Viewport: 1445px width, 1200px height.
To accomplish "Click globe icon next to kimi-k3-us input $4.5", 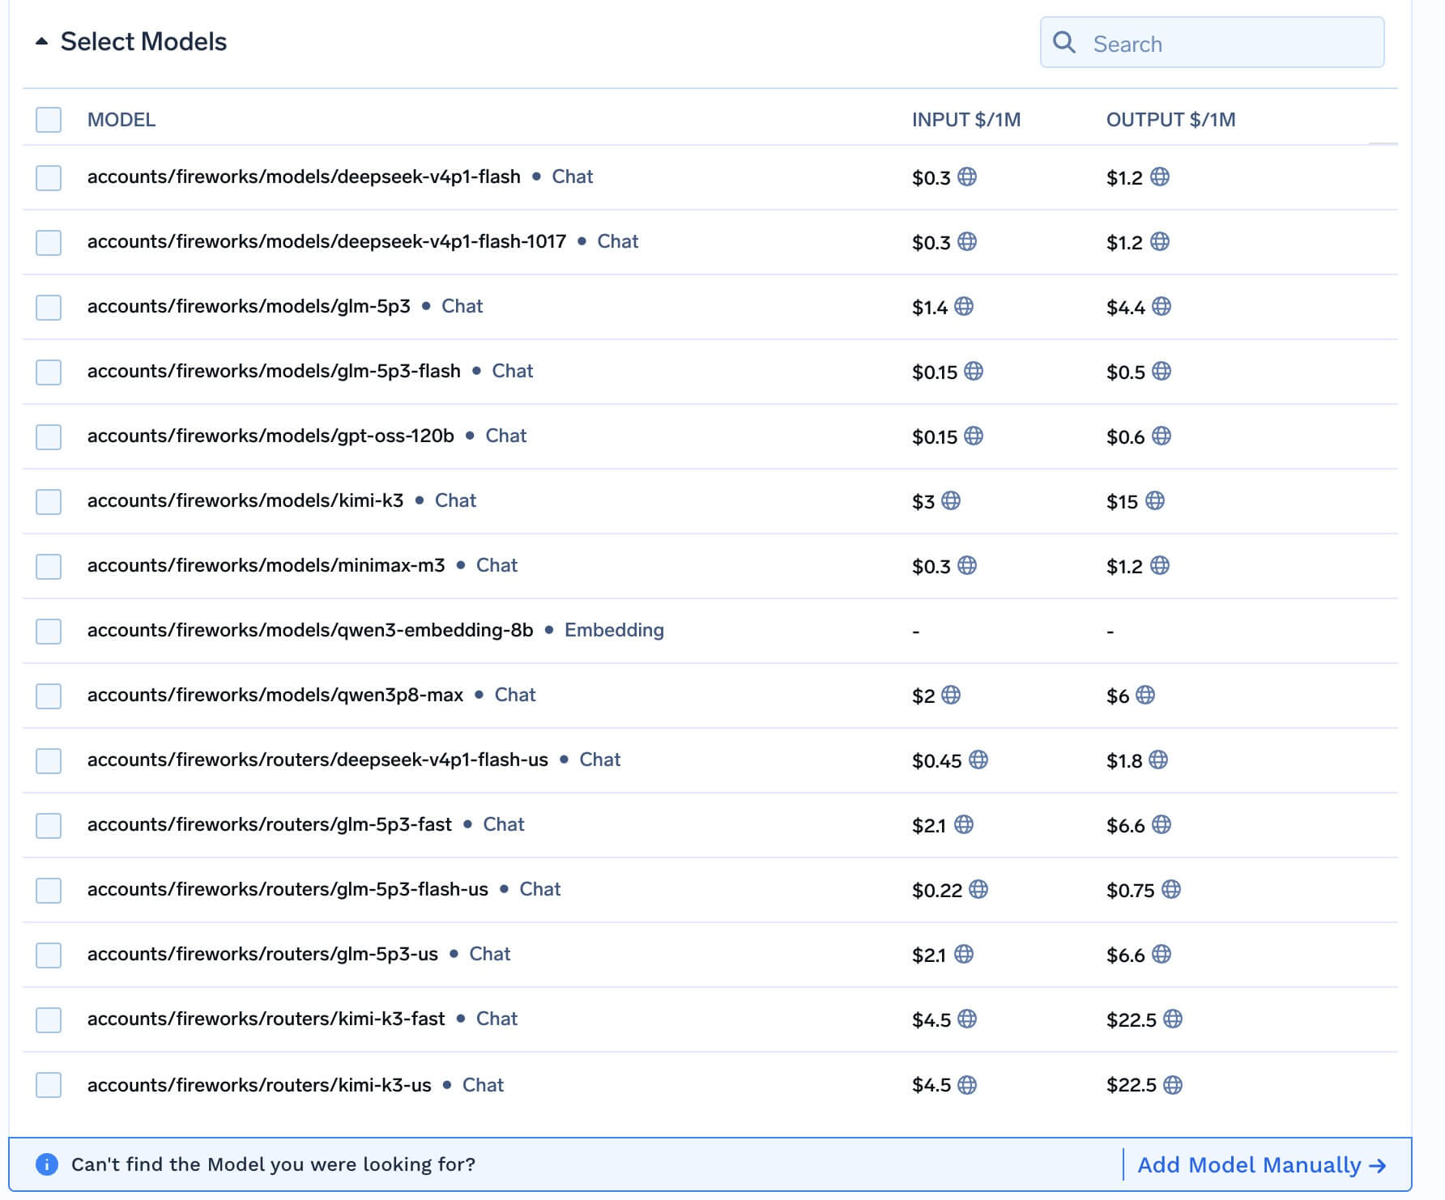I will pyautogui.click(x=967, y=1085).
